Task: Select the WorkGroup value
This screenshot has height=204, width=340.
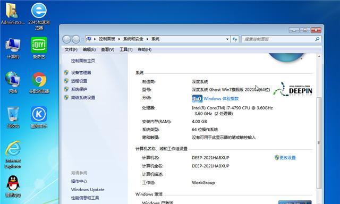Action: click(x=203, y=183)
